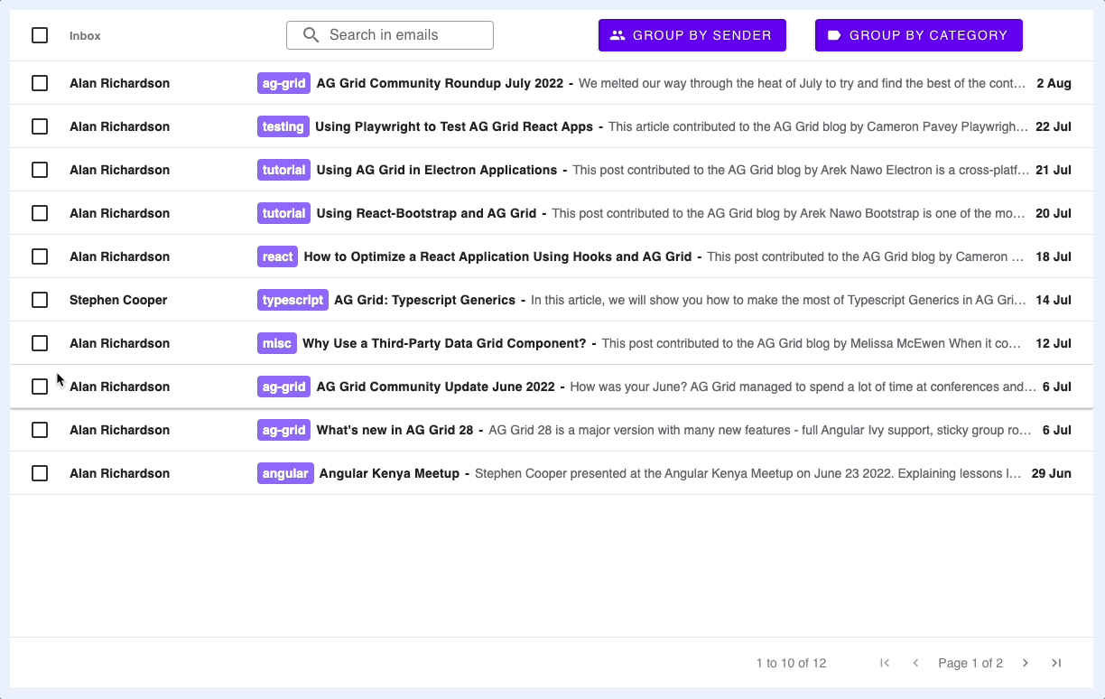Click the react tag badge

[276, 256]
